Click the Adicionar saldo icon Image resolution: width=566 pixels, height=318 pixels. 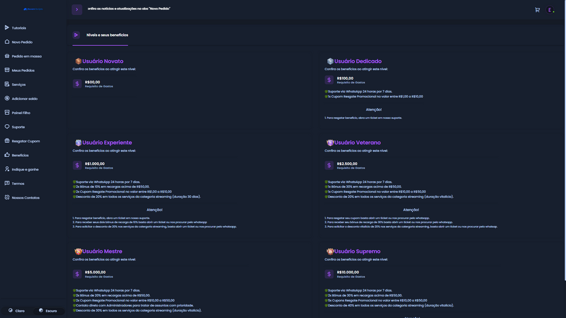click(7, 98)
